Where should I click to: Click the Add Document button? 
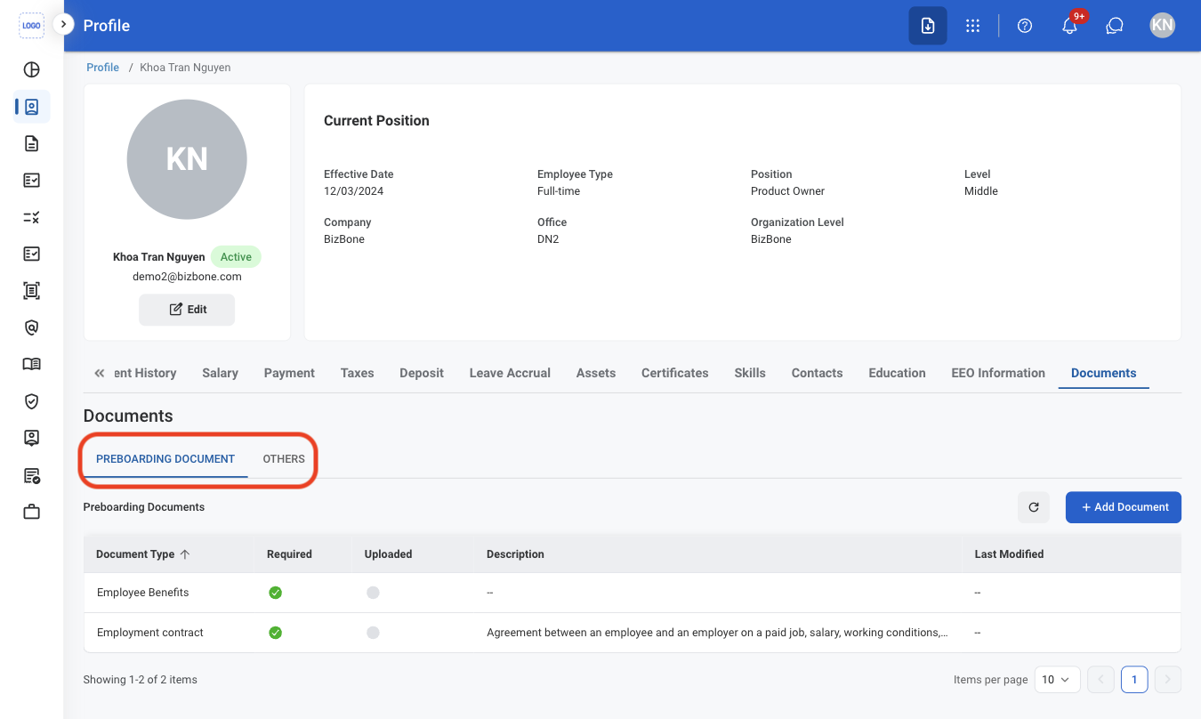(x=1124, y=507)
